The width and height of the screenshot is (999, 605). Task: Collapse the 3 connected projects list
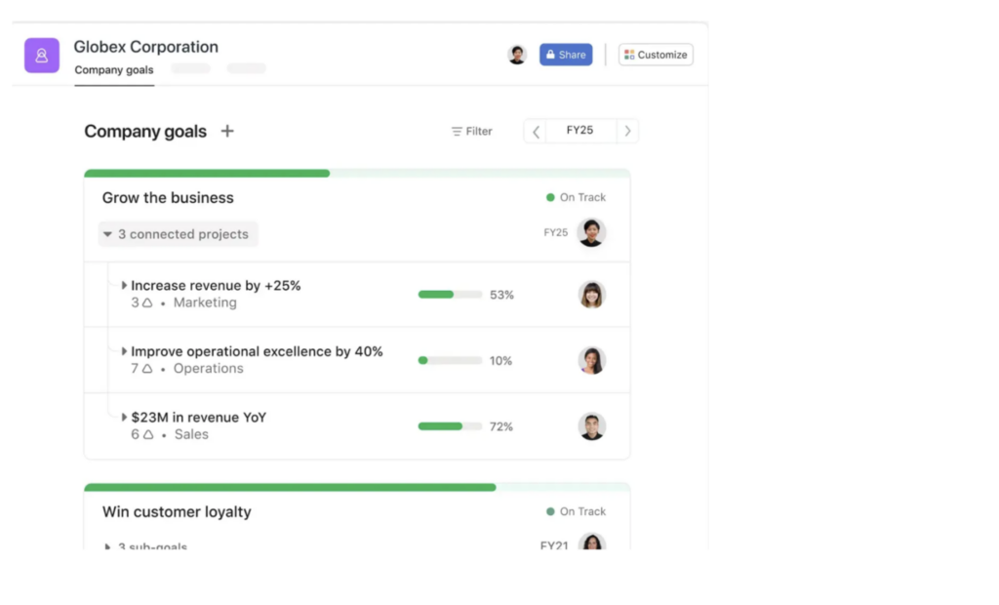click(x=178, y=234)
